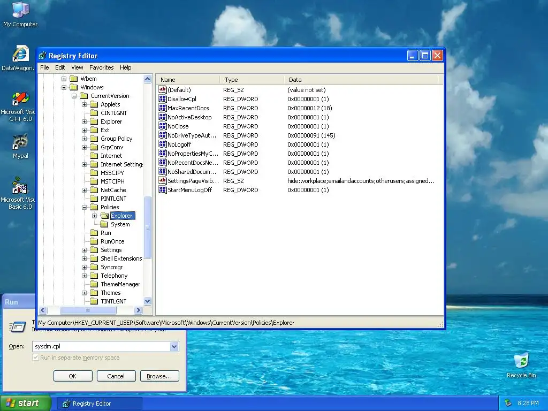Click the CurrentVersion folder icon
The width and height of the screenshot is (548, 411).
[x=83, y=96]
